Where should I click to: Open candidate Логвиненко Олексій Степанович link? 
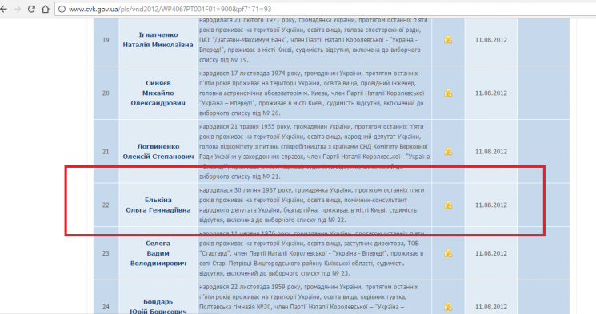158,152
